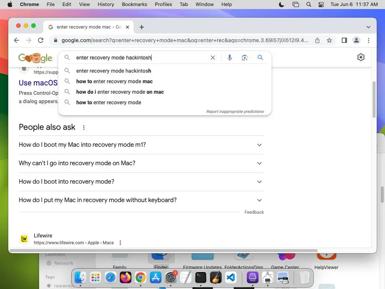Open Visual Studio Code from the Dock

click(x=231, y=277)
